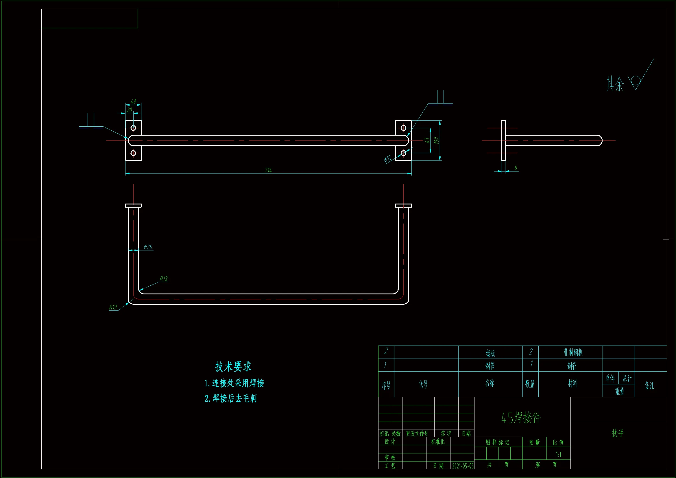Click the 8 plate thickness dimension
Viewport: 676px width, 478px height.
pyautogui.click(x=516, y=168)
